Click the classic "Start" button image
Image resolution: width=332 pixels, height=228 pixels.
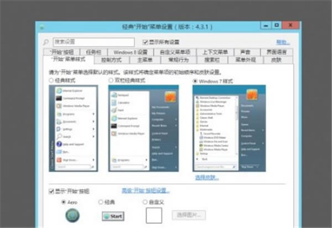[x=113, y=216]
